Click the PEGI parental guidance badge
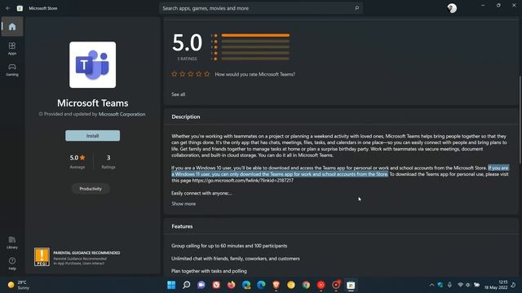Viewport: 522px width, 293px height. click(x=42, y=257)
